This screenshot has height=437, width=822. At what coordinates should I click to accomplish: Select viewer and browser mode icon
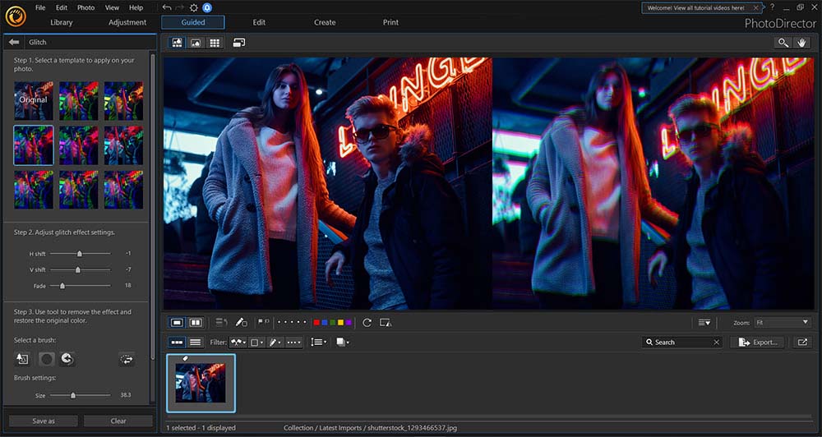[x=178, y=43]
